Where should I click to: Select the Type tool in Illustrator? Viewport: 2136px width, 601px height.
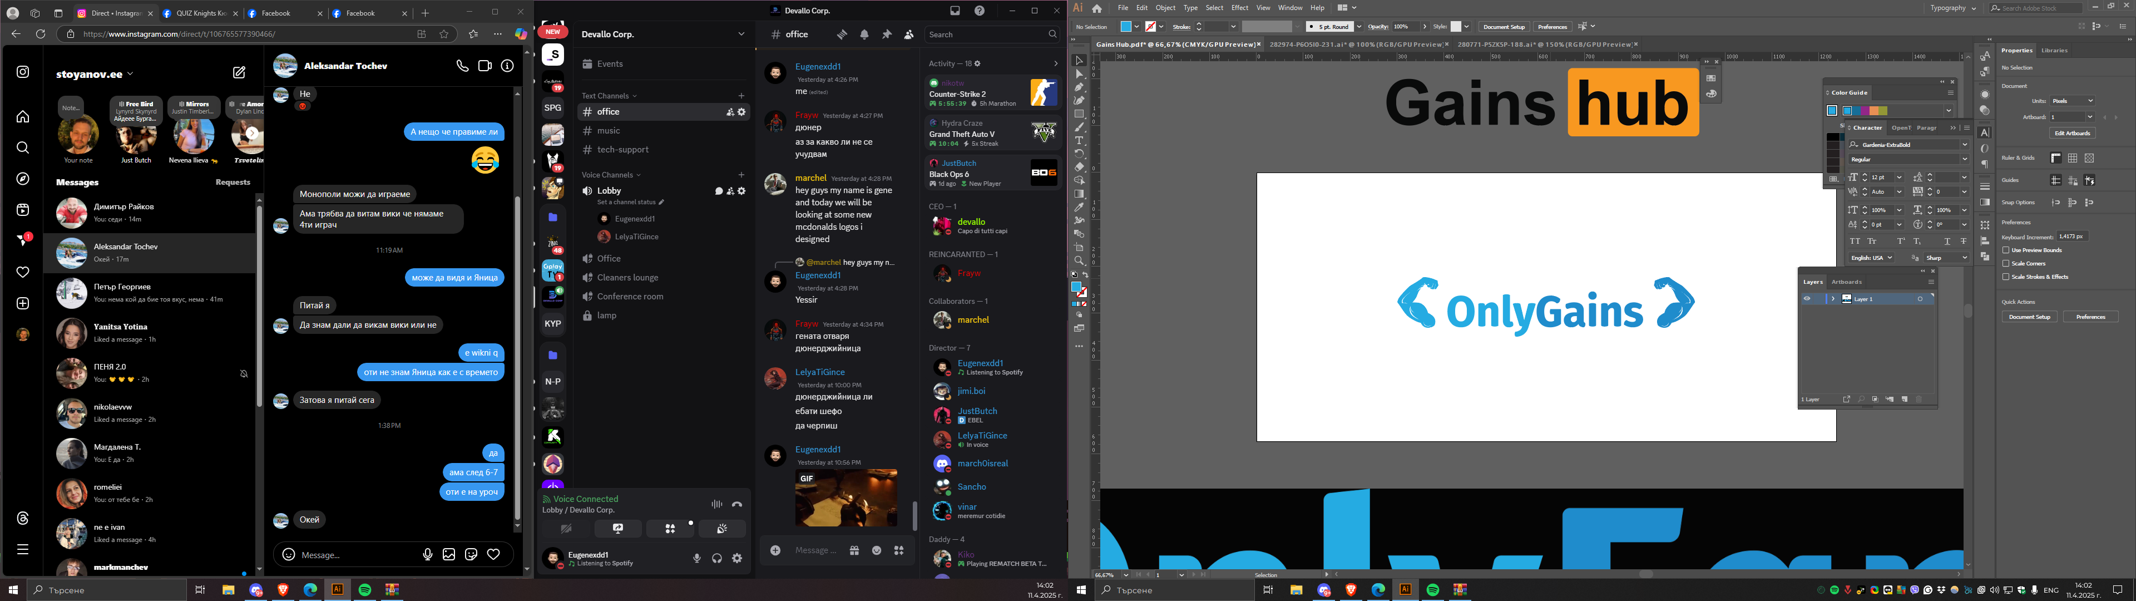coord(1079,140)
